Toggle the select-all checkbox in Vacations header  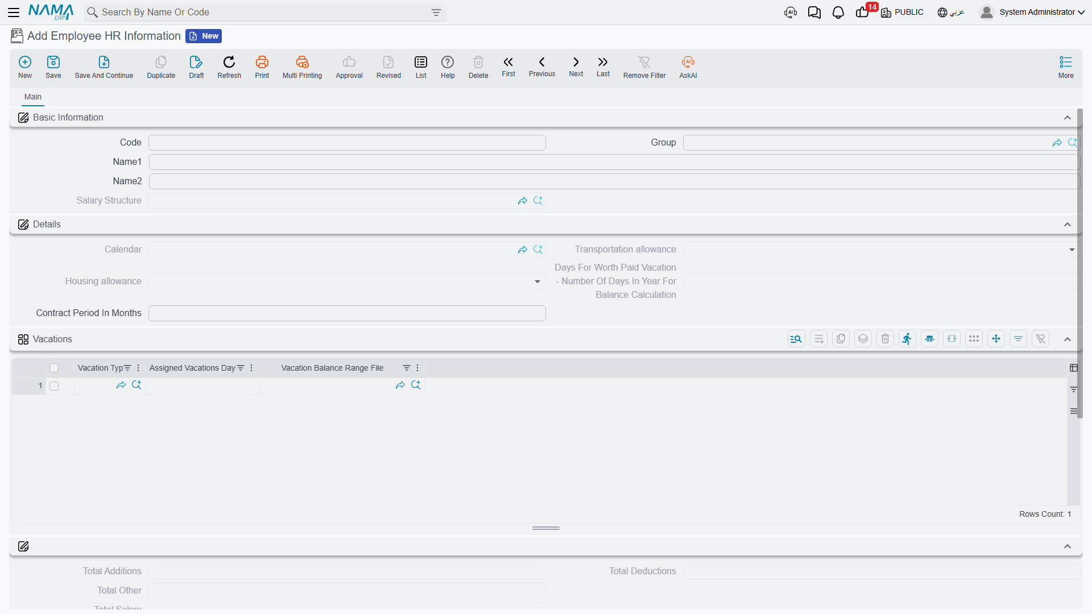pos(54,368)
